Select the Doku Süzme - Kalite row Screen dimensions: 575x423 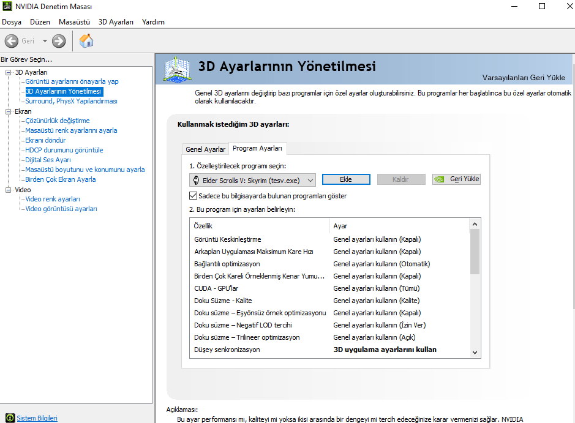point(329,301)
